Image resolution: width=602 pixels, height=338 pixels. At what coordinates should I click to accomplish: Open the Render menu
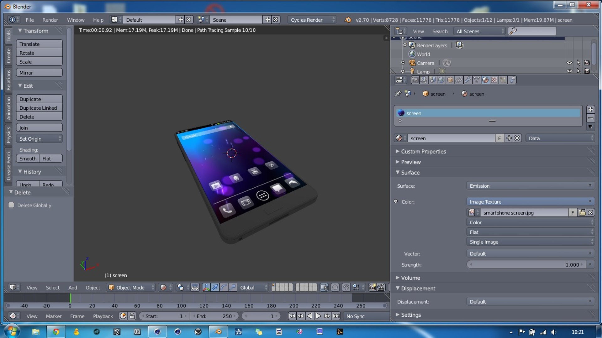click(50, 20)
